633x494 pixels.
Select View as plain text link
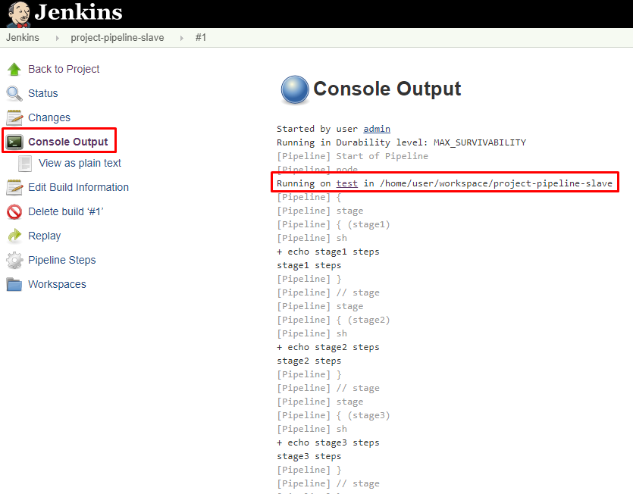[x=80, y=164]
